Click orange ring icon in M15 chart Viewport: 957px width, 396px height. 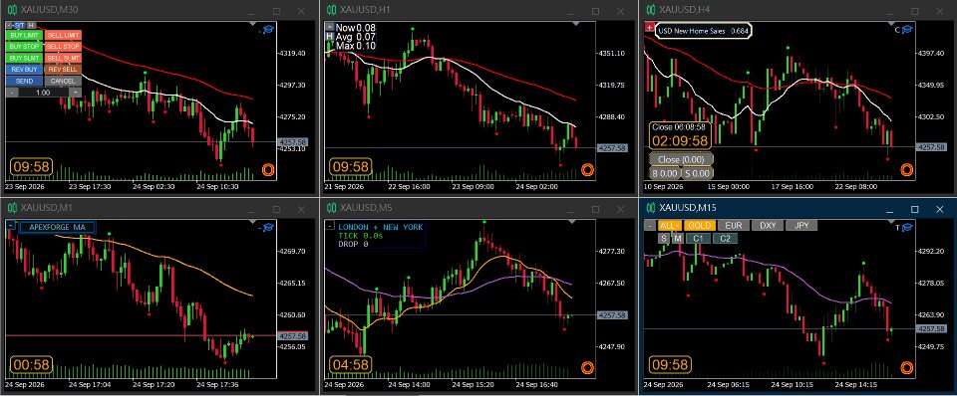(906, 367)
